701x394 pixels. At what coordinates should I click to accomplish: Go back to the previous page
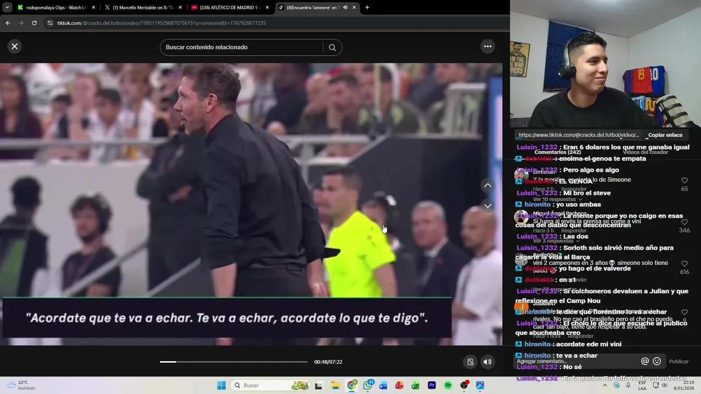point(8,23)
